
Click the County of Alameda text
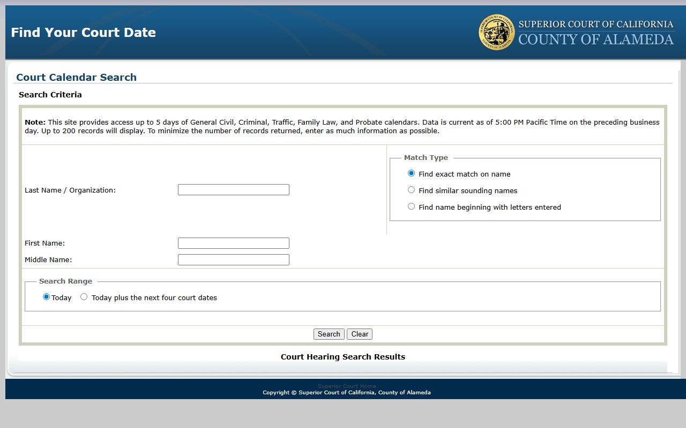[596, 40]
